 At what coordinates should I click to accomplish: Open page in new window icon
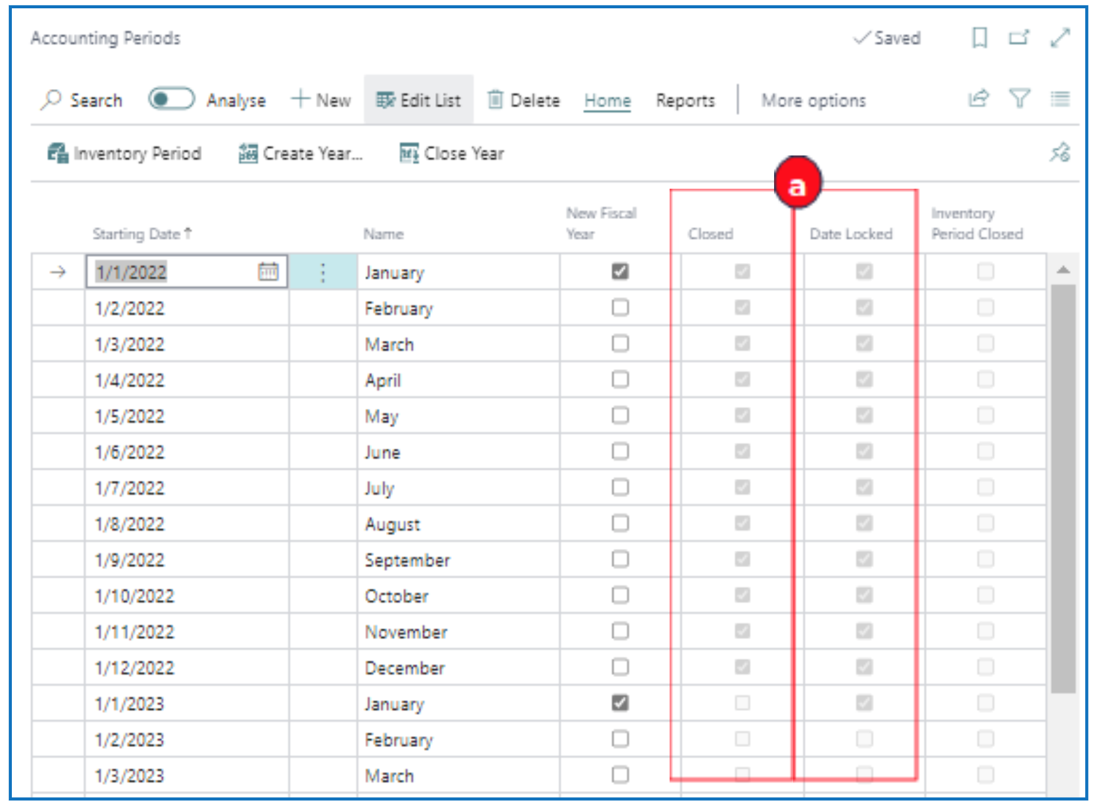pos(1019,38)
